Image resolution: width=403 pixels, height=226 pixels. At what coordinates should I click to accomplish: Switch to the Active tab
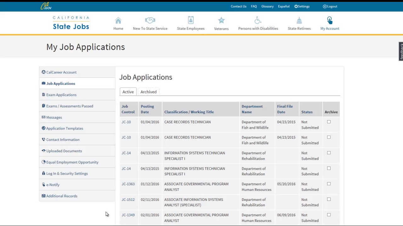pyautogui.click(x=128, y=92)
